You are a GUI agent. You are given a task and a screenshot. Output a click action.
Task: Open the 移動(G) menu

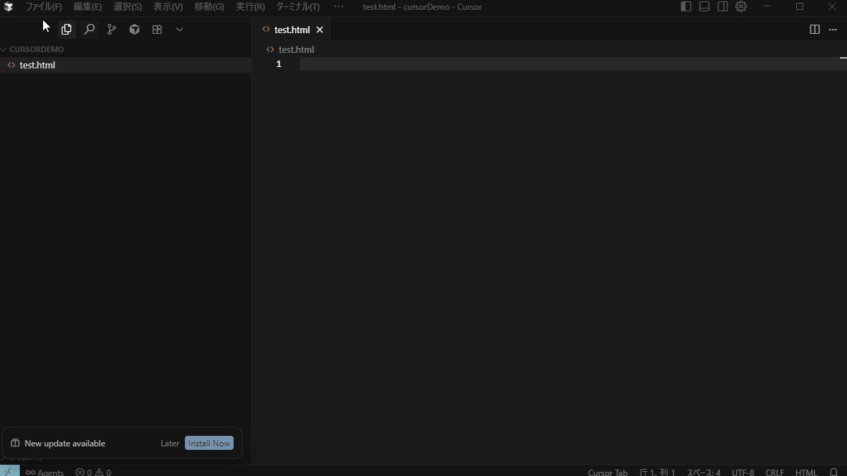click(x=209, y=7)
